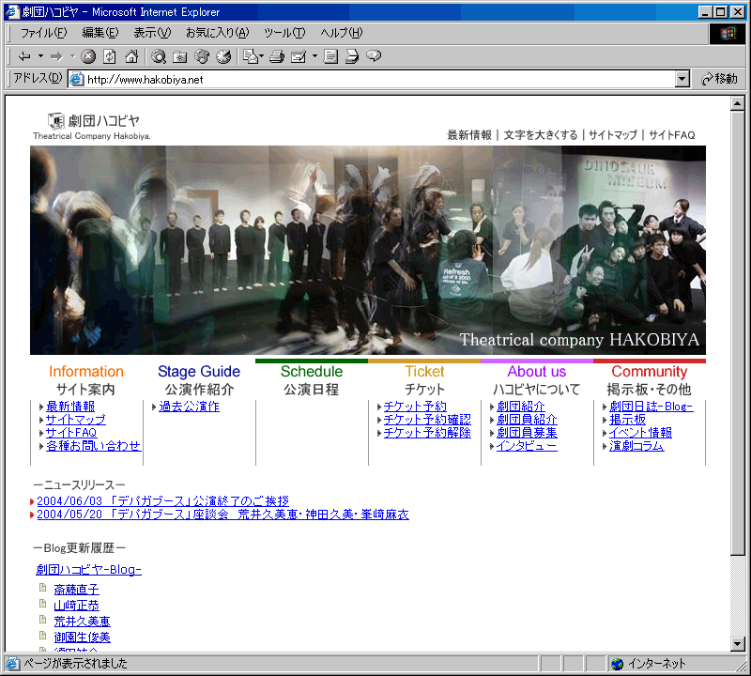Show the History clock icon
Screen dimensions: 751x676
(223, 56)
